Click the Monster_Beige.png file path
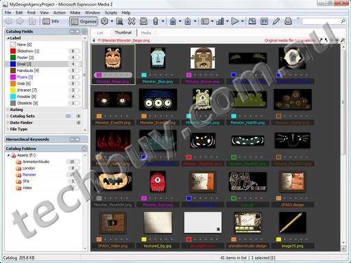Viewport: 351px width, 263px height. coord(123,40)
